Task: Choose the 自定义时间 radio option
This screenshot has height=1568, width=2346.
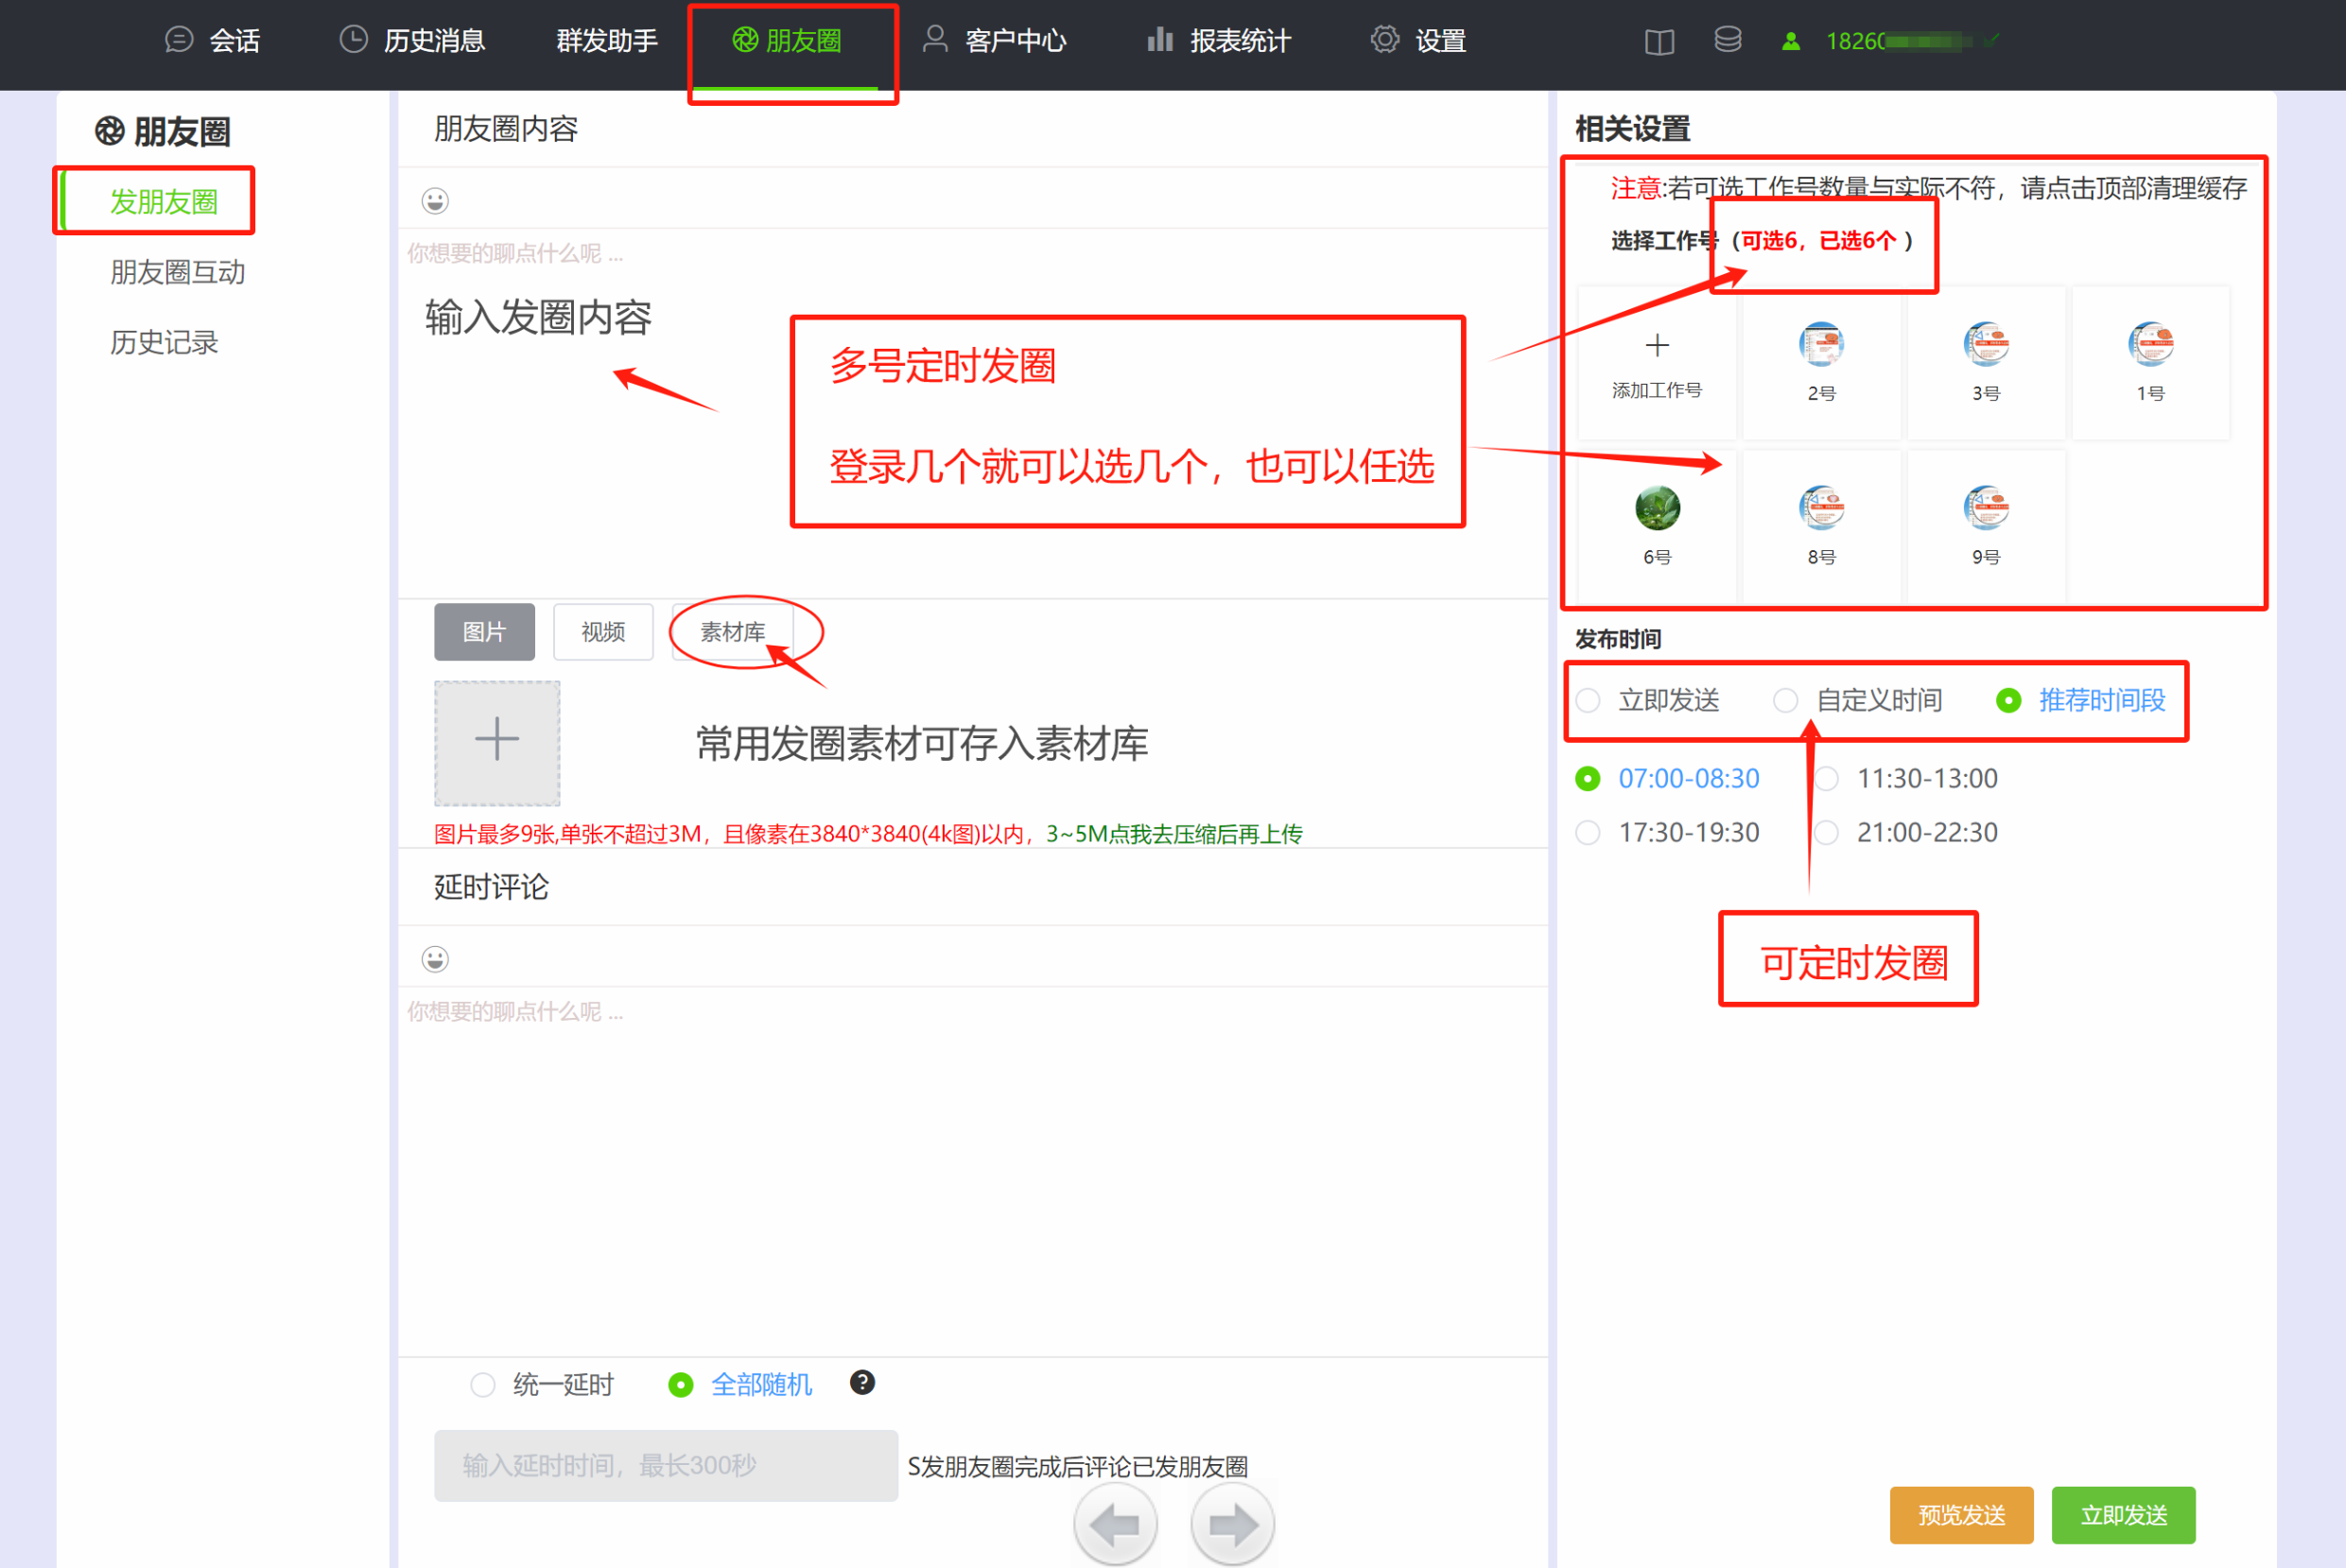Action: 1786,700
